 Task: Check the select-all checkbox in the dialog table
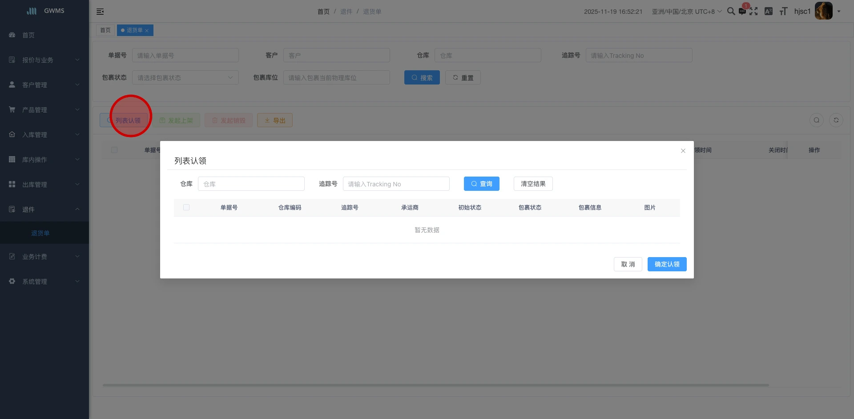pyautogui.click(x=186, y=207)
